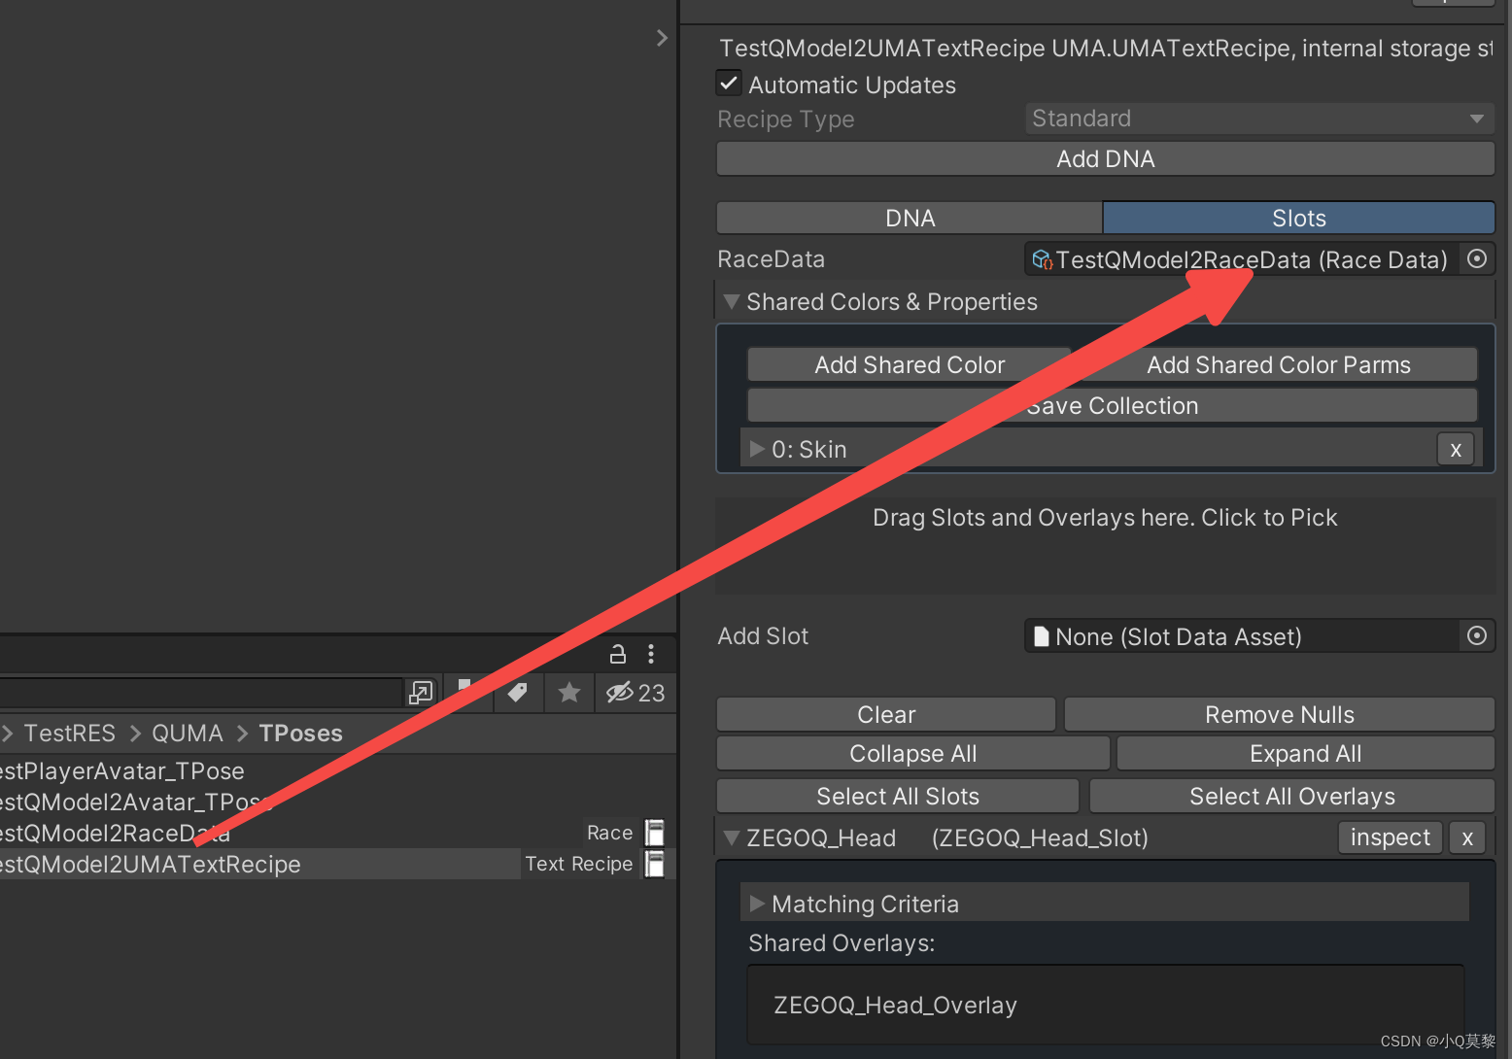Collapse the Shared Colors & Properties section

pos(731,301)
